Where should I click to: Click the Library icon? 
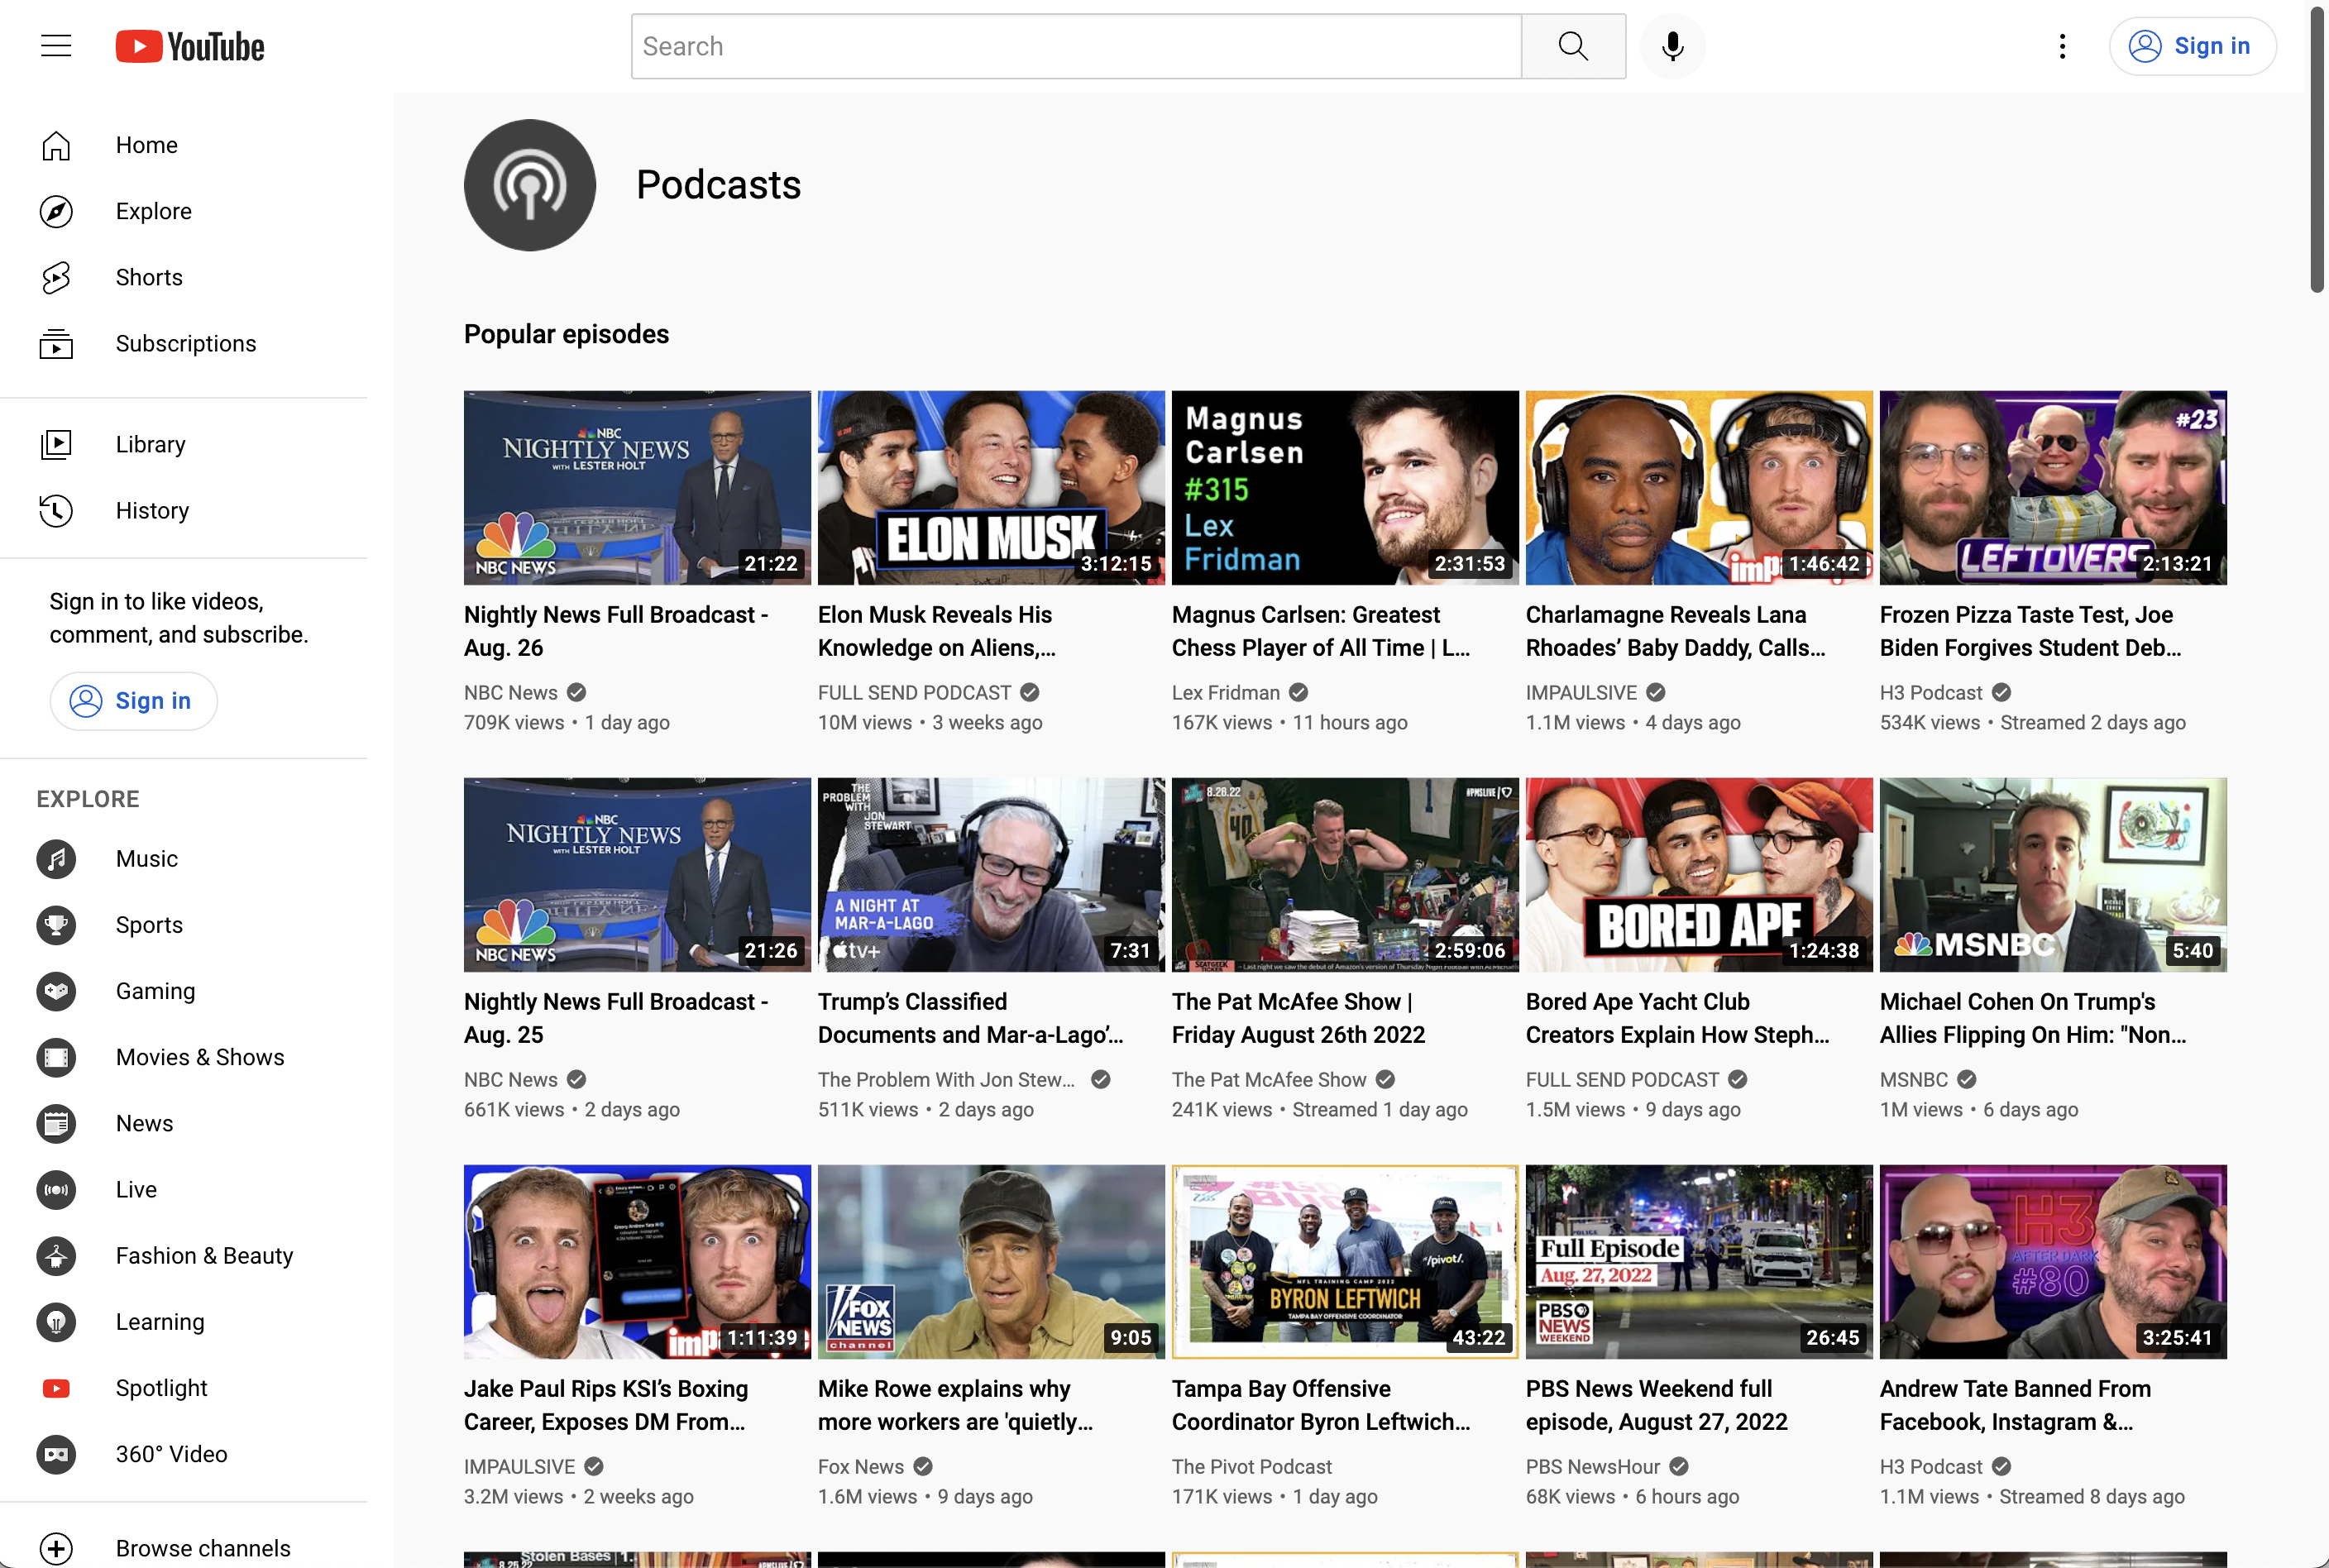56,444
